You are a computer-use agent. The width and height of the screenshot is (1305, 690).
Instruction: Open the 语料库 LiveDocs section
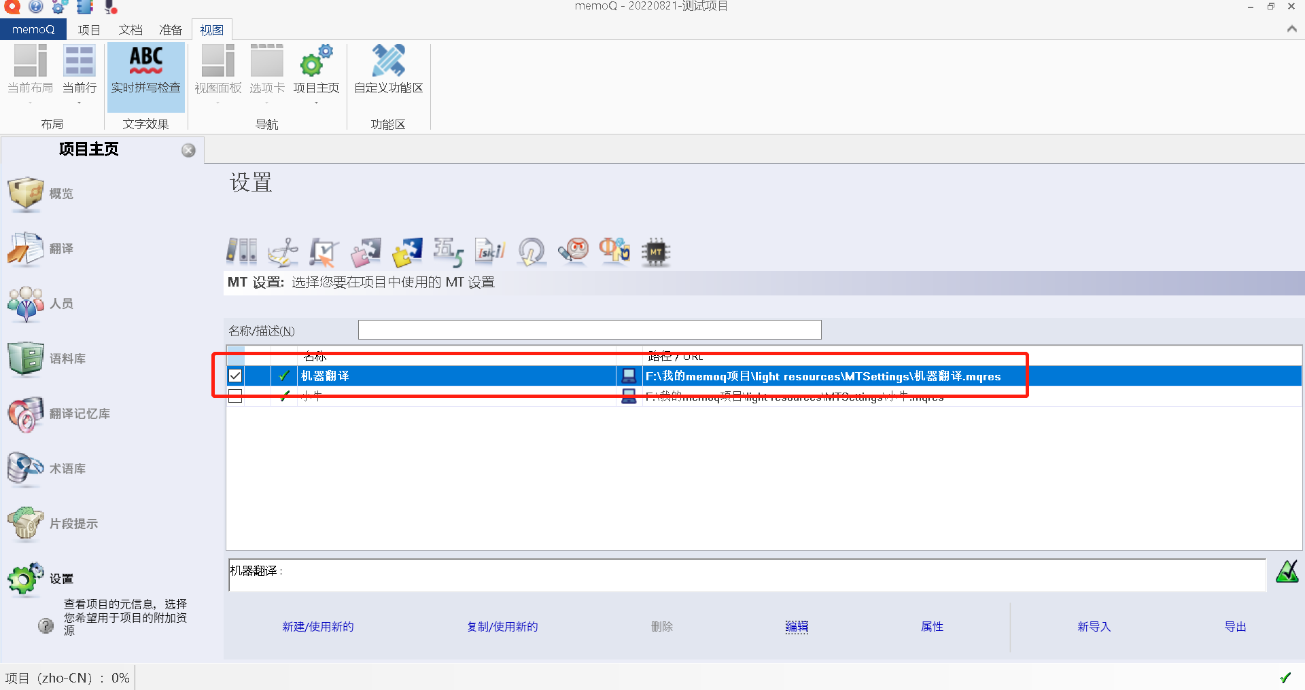pyautogui.click(x=46, y=359)
